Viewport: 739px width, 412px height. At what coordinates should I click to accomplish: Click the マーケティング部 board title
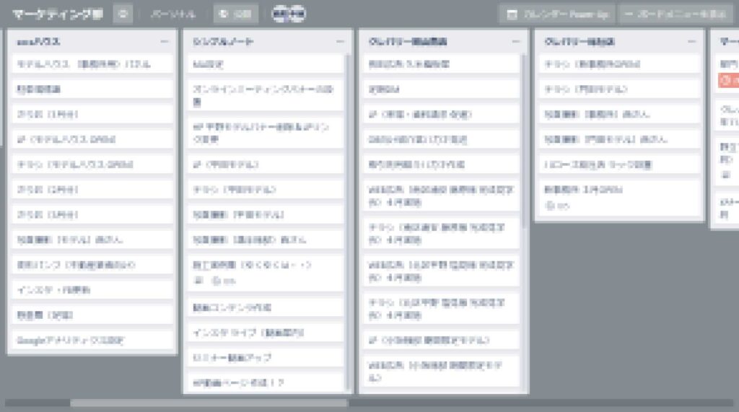point(58,14)
